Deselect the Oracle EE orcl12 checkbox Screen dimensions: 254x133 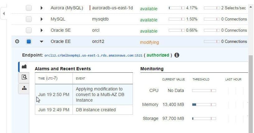[x=29, y=42]
